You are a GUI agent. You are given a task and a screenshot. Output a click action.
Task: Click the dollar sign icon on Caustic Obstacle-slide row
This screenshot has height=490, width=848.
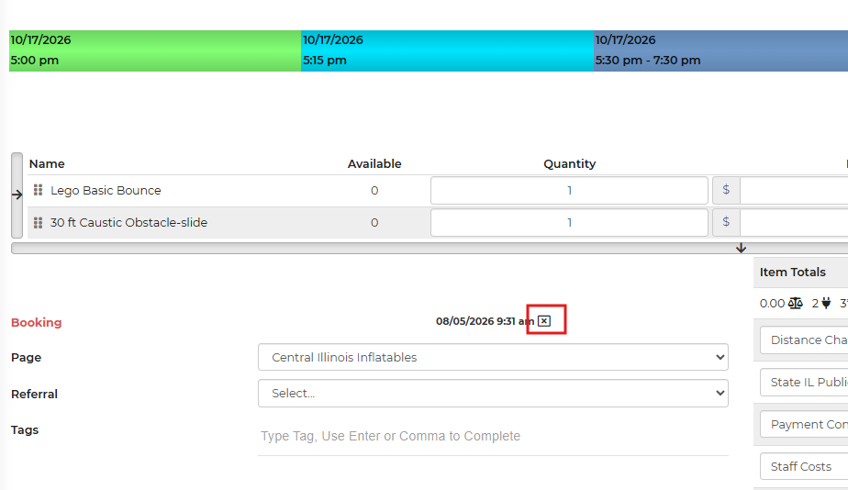pyautogui.click(x=726, y=222)
